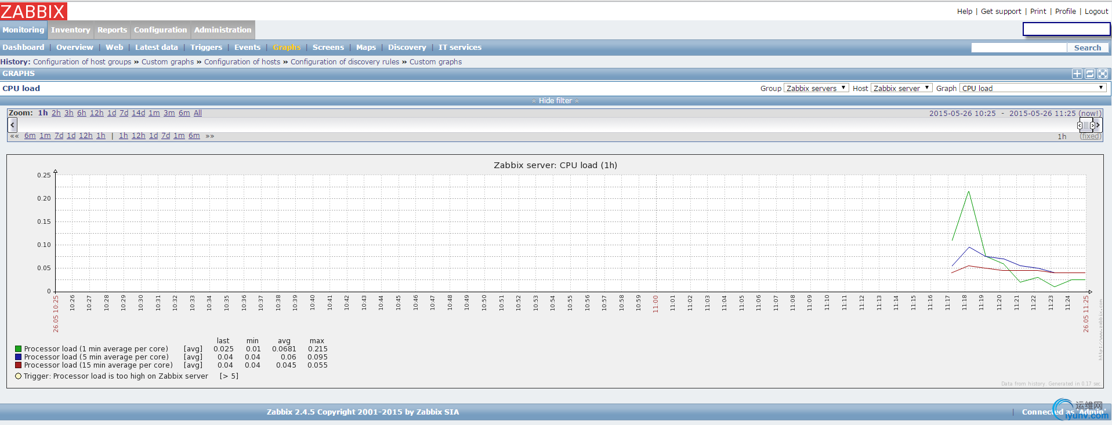Click the Search button
The image size is (1112, 425).
[1088, 48]
